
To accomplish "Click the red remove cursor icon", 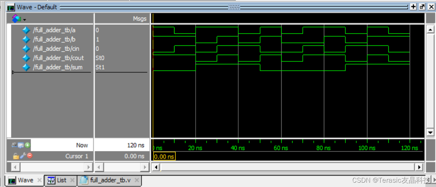I will (30, 156).
